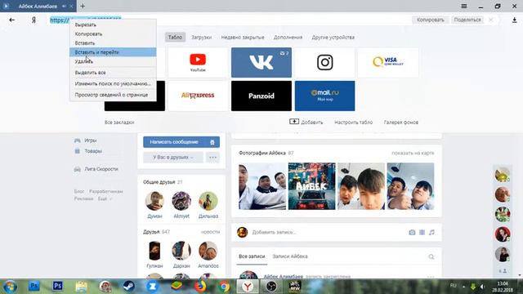The width and height of the screenshot is (523, 294).
Task: Open the Недавно закрытые tab
Action: pyautogui.click(x=243, y=38)
